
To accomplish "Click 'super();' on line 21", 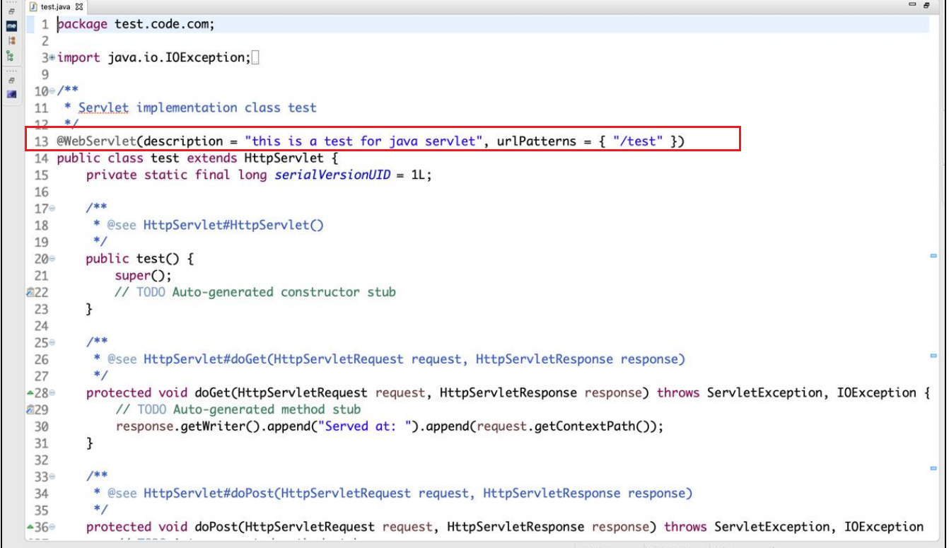I will [144, 276].
